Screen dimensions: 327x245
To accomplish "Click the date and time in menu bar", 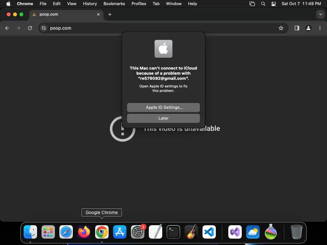I will (x=301, y=4).
